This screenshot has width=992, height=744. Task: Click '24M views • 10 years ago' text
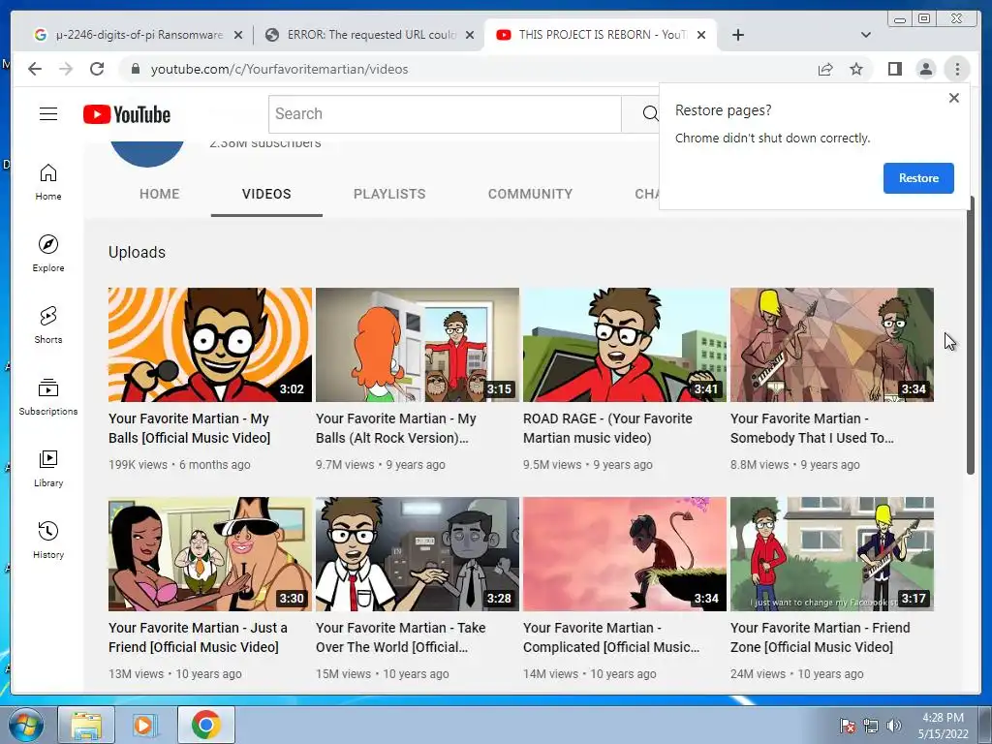[796, 674]
